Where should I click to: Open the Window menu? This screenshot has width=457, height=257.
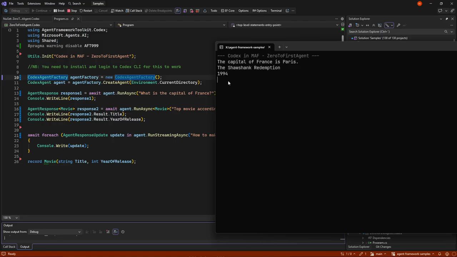tap(50, 4)
